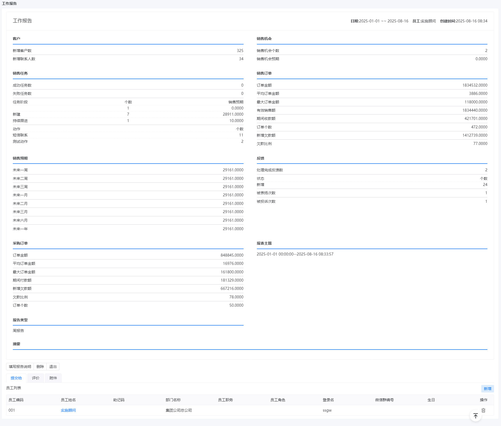
Task: Click the 填写报告说明 button
Action: pyautogui.click(x=20, y=367)
